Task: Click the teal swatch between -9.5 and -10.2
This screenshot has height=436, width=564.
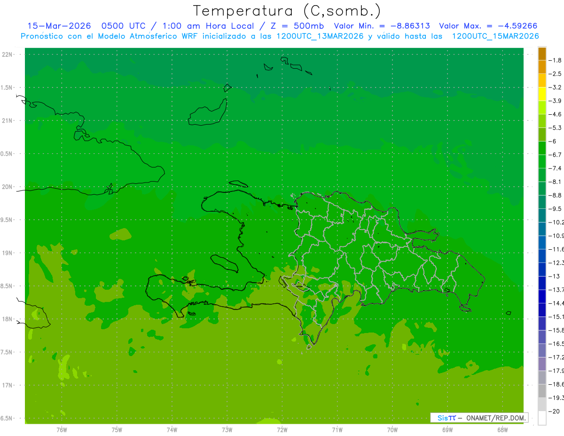Action: 542,215
